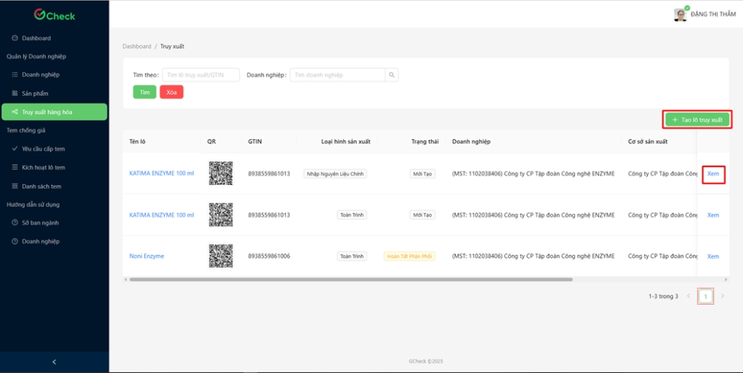Click GTIN 8938559861006 cell
The image size is (743, 373).
[269, 256]
